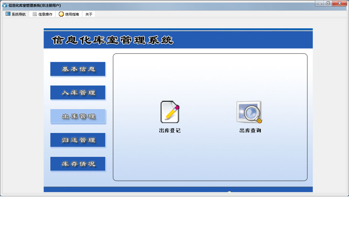
Task: Restore down the application window
Action: point(328,3)
